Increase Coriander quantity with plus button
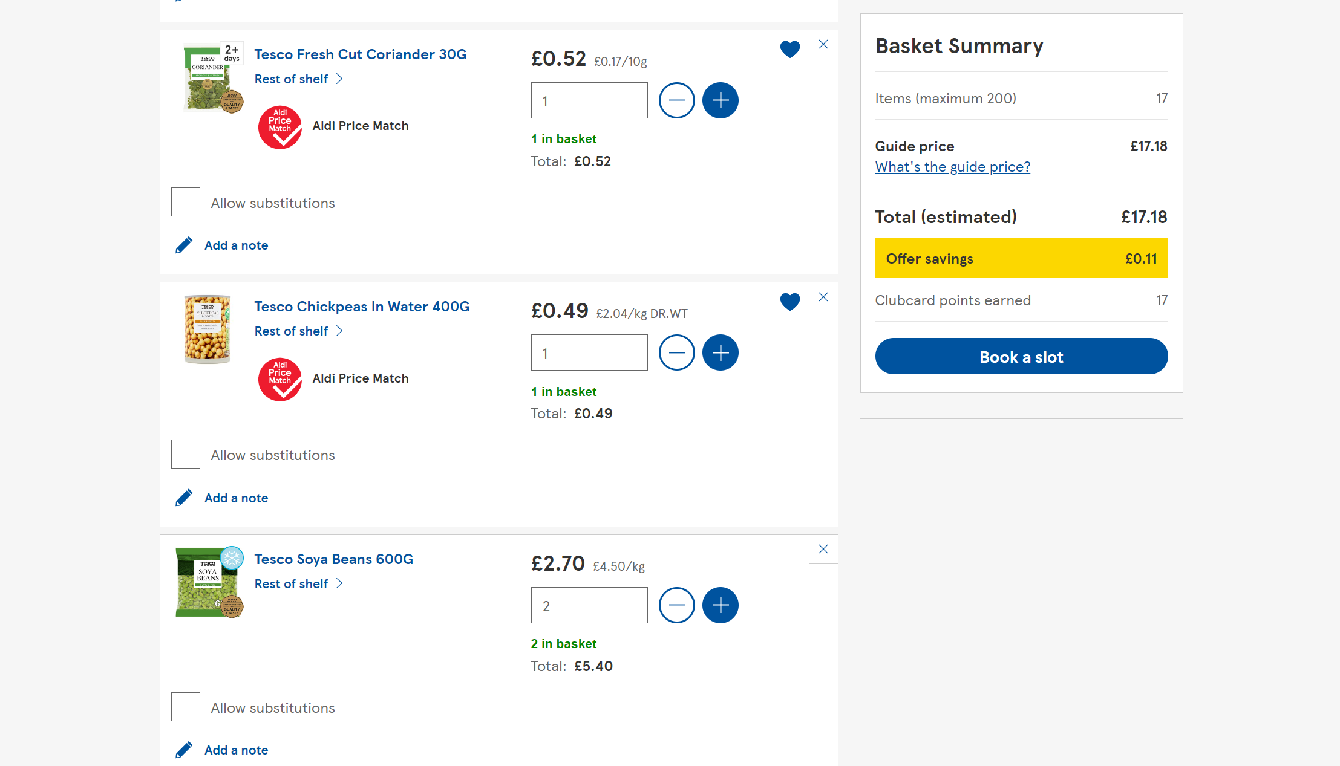This screenshot has height=766, width=1340. click(720, 100)
